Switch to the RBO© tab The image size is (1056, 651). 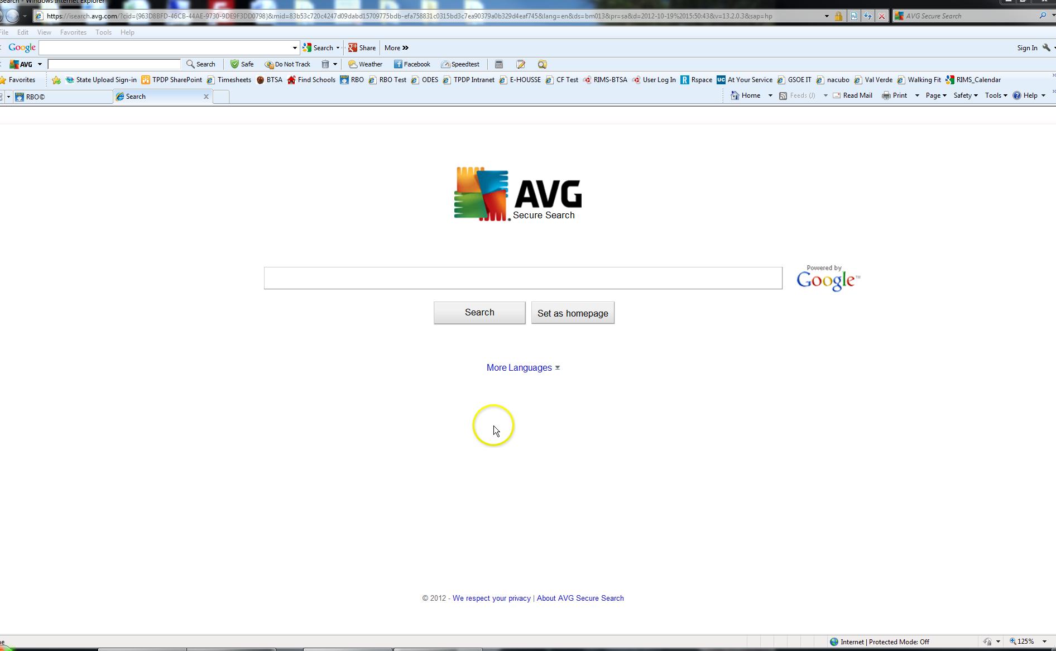pyautogui.click(x=63, y=97)
